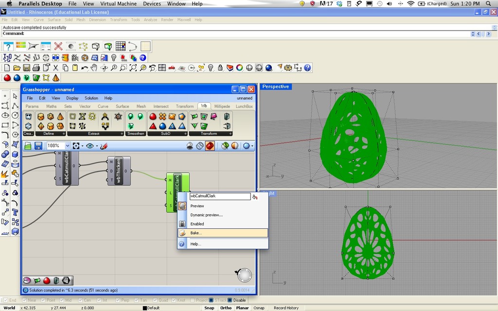Toggle the Disable osnap checkbox
The width and height of the screenshot is (498, 311).
click(x=230, y=300)
